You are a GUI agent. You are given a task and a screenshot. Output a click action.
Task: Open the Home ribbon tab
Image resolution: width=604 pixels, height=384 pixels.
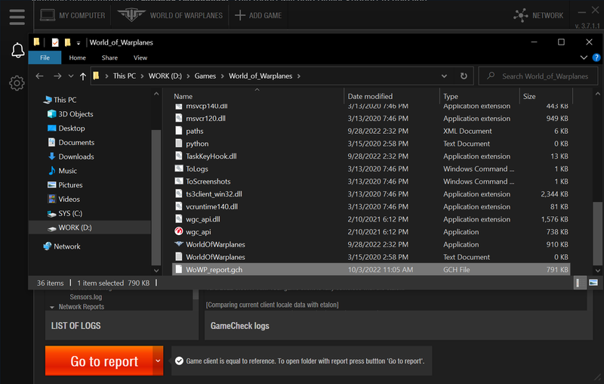pyautogui.click(x=78, y=57)
